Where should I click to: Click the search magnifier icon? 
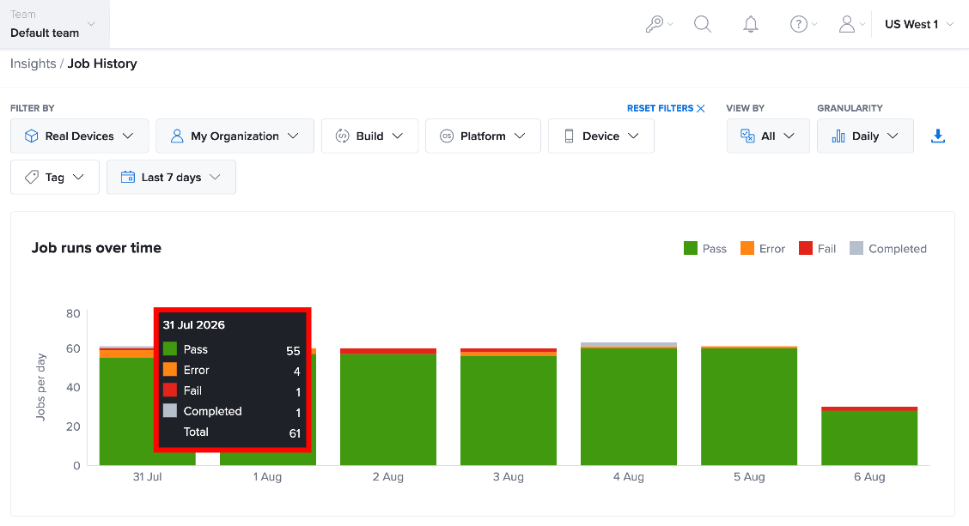click(703, 24)
